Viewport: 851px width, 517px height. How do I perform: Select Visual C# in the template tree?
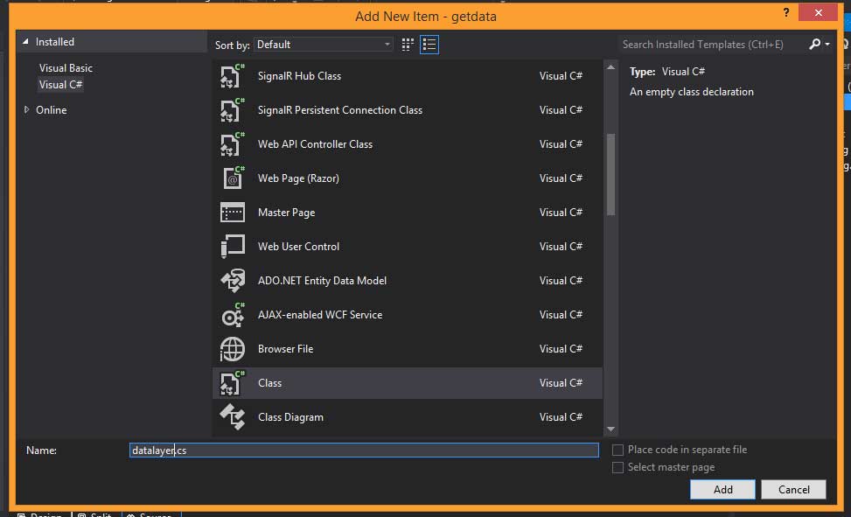pos(60,85)
